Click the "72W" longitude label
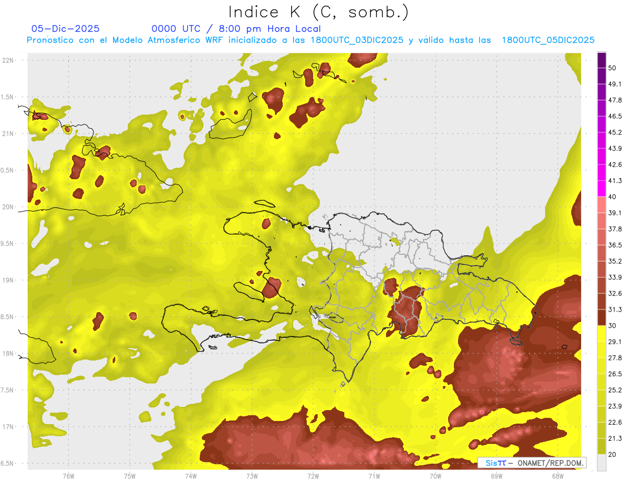 [313, 476]
